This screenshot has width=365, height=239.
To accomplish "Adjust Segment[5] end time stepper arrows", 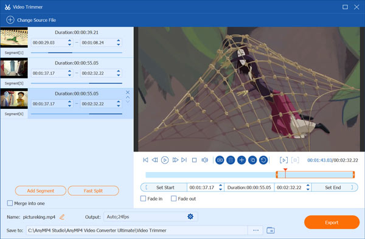I will 119,73.
